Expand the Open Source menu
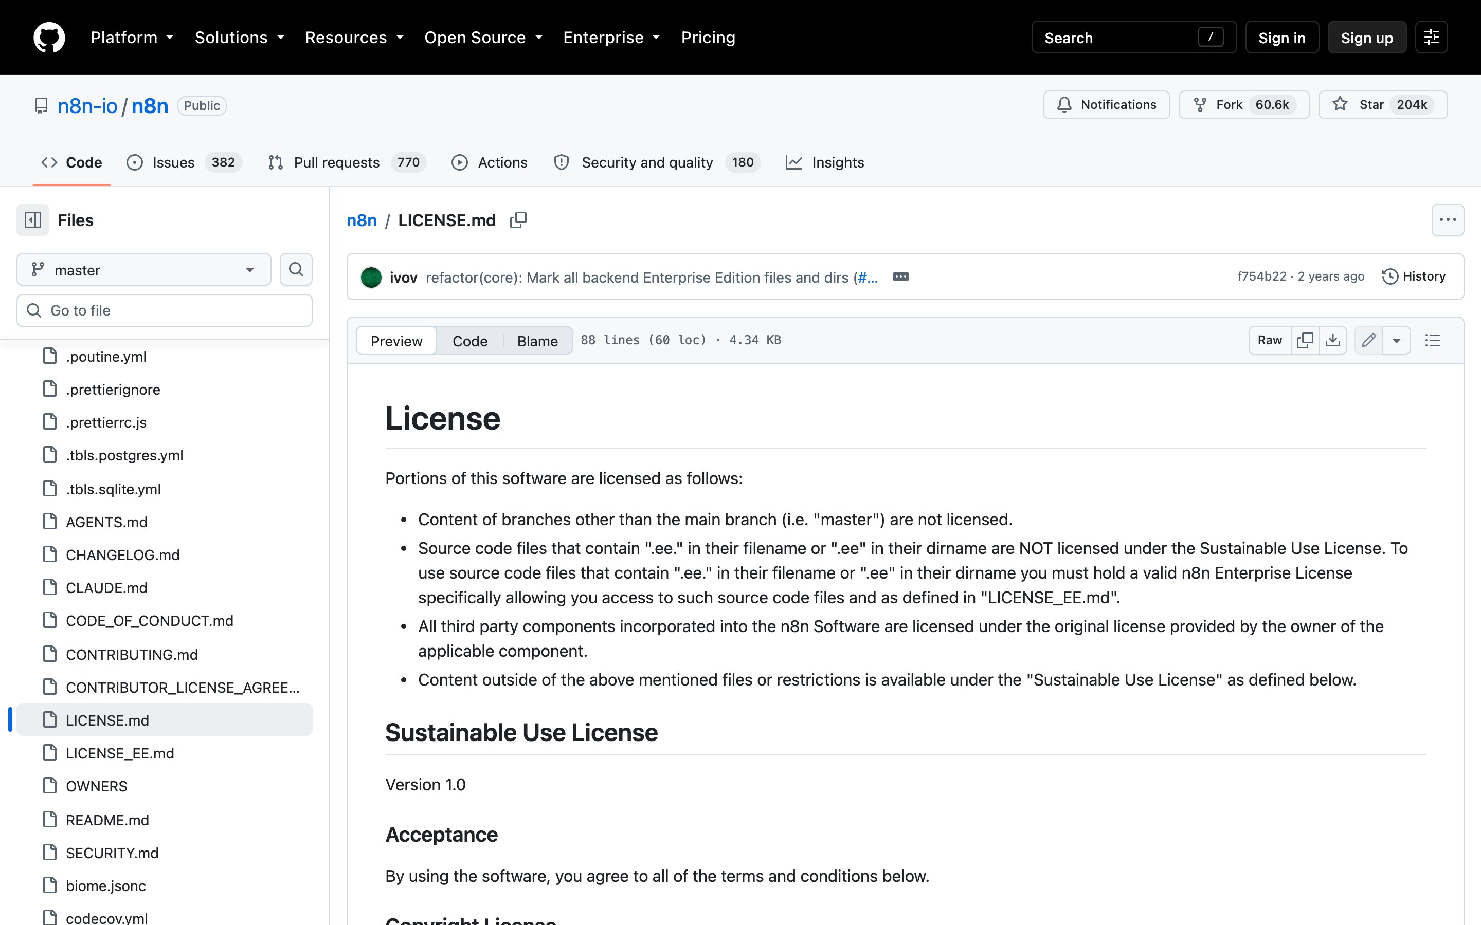The height and width of the screenshot is (925, 1481). click(x=483, y=38)
